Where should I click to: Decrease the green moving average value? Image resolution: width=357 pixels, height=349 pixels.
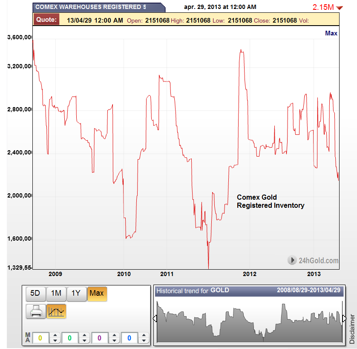point(84,340)
